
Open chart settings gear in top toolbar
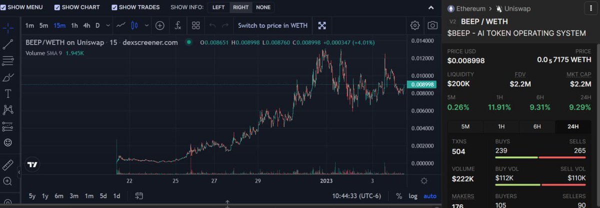[x=414, y=25]
